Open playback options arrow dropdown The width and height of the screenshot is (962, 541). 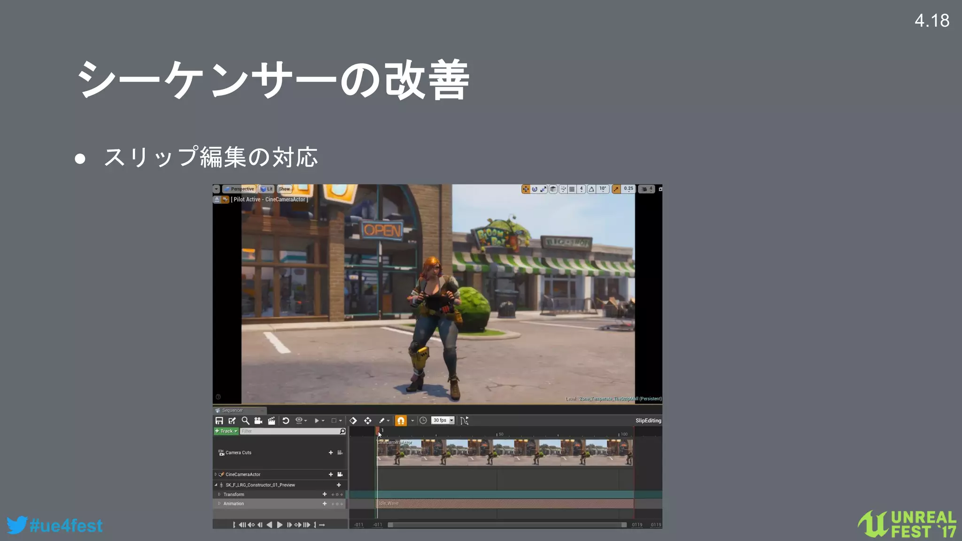[319, 421]
